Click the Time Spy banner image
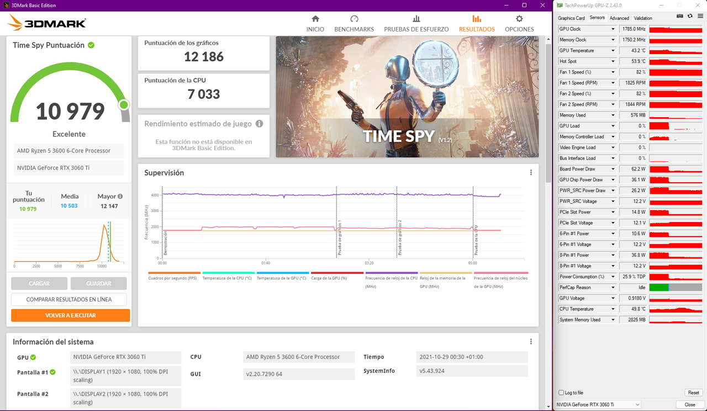Image resolution: width=707 pixels, height=411 pixels. (x=407, y=97)
